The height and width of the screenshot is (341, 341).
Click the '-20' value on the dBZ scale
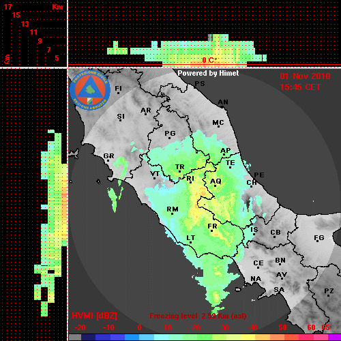tap(80, 327)
